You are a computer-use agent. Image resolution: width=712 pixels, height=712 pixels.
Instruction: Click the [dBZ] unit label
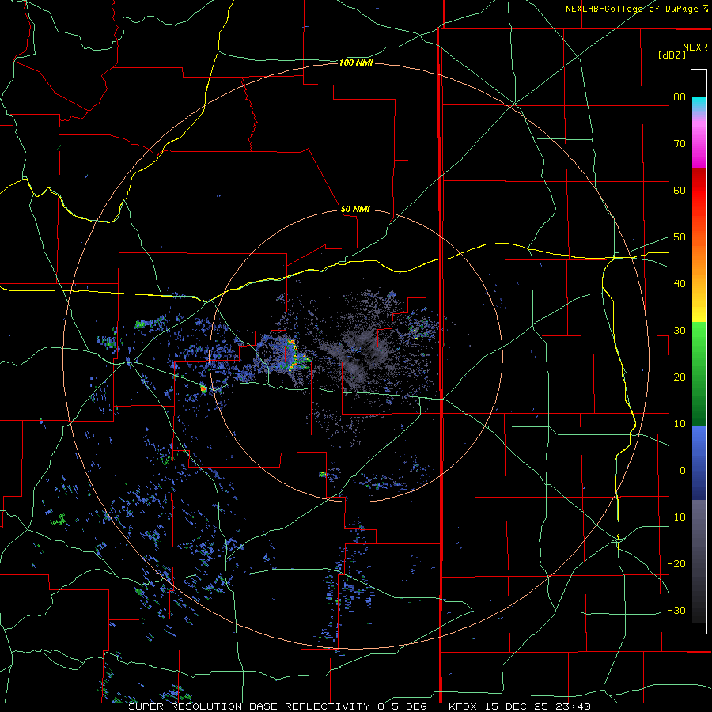pyautogui.click(x=672, y=55)
